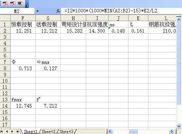Click vertical scrollbar up arrow

(x=179, y=19)
